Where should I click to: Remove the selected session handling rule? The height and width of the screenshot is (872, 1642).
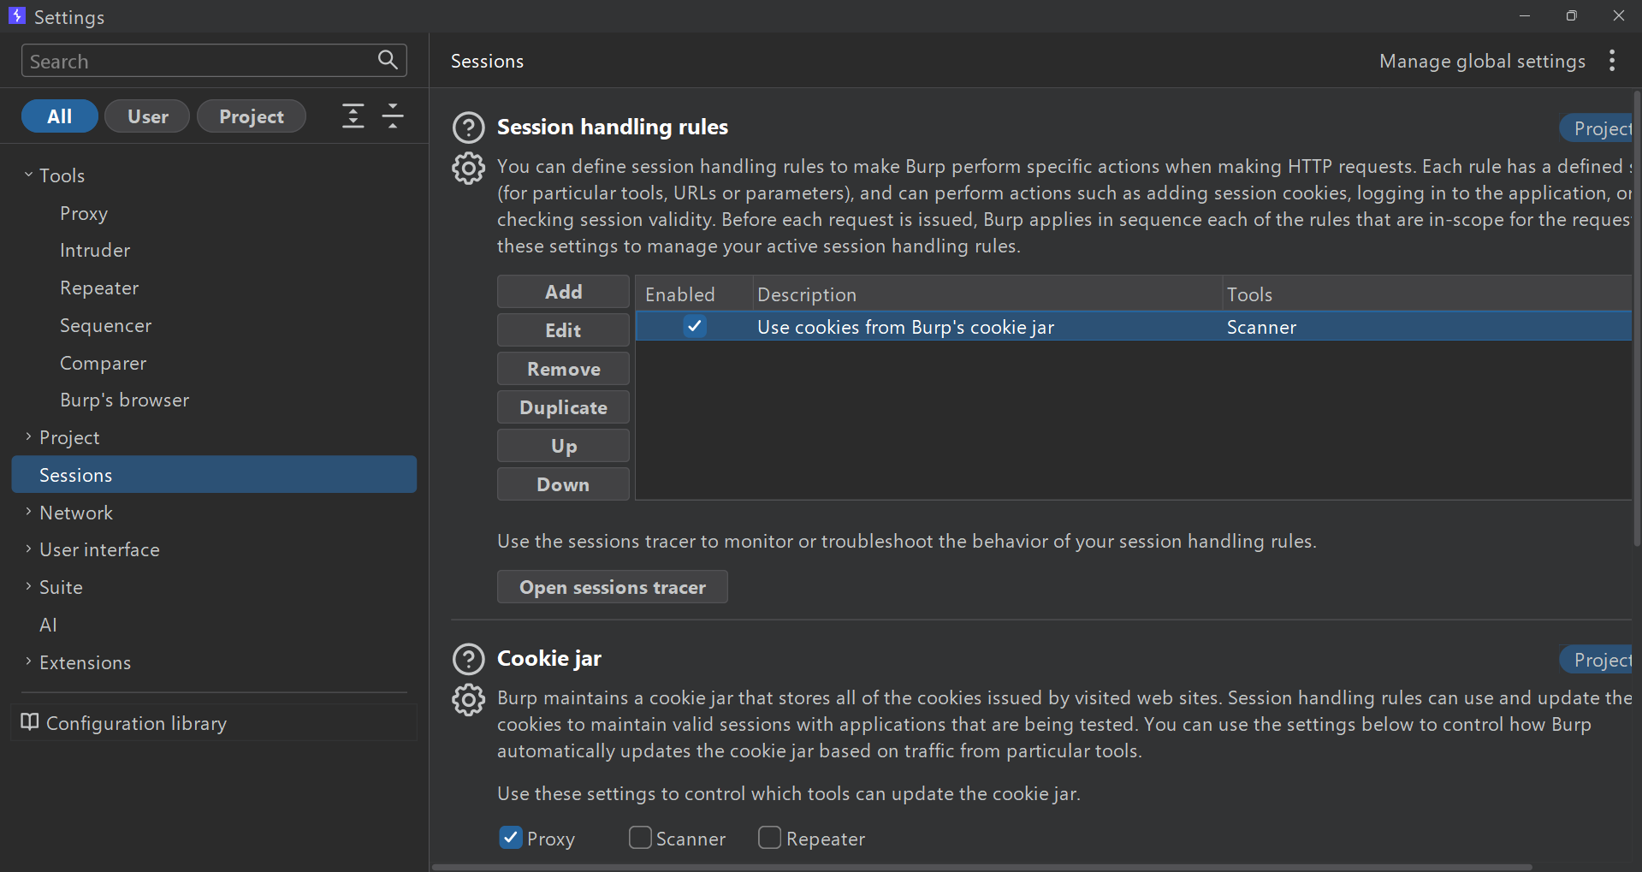click(x=563, y=369)
